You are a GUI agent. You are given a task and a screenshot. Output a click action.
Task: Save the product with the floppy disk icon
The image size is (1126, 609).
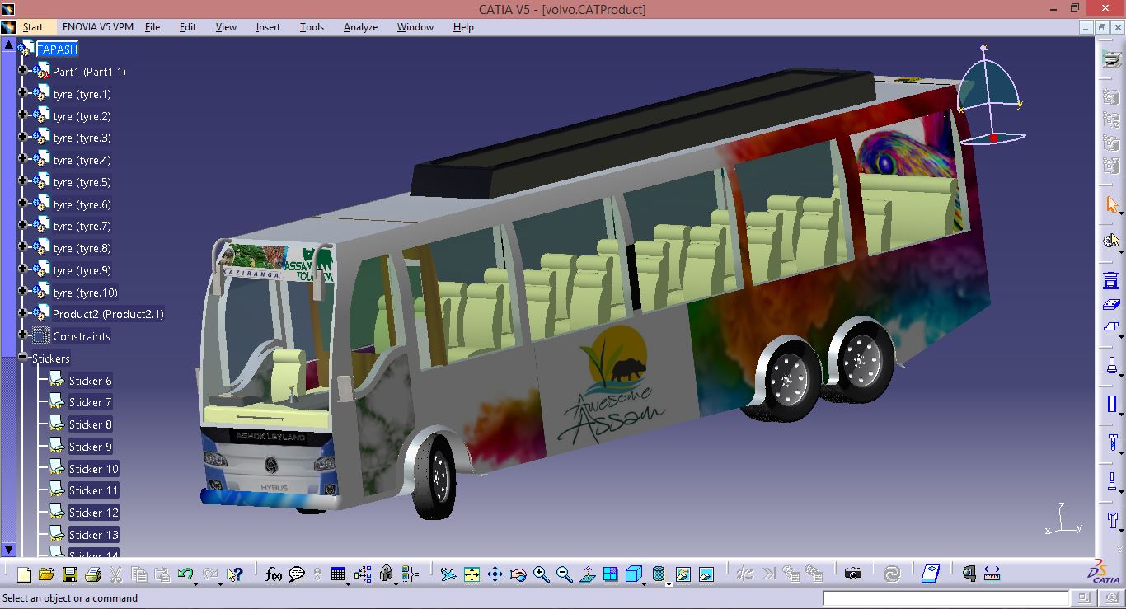pos(70,574)
